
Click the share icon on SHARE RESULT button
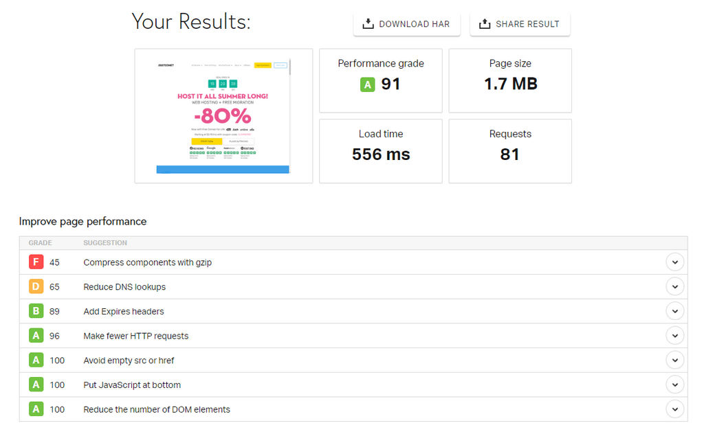point(485,23)
